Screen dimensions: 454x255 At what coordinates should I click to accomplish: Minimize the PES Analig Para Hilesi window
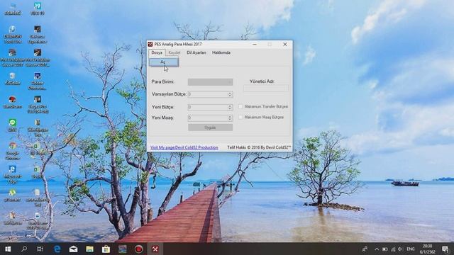(x=255, y=44)
